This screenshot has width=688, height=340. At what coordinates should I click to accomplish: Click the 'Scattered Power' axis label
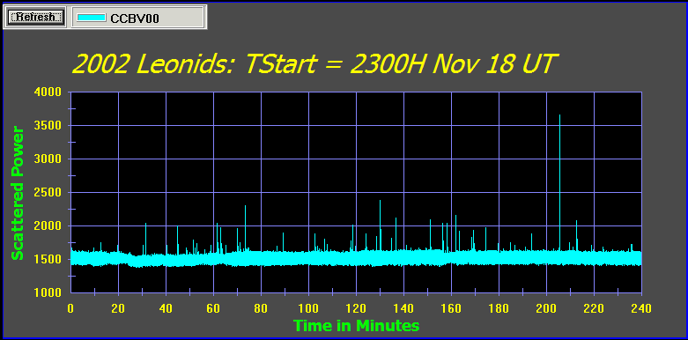[x=17, y=193]
